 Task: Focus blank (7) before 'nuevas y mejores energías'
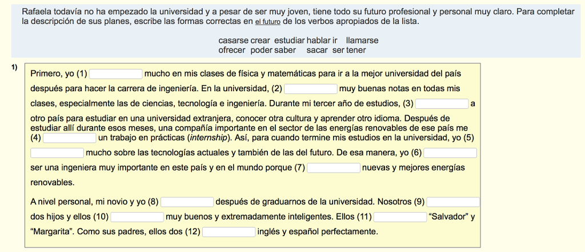[334, 168]
